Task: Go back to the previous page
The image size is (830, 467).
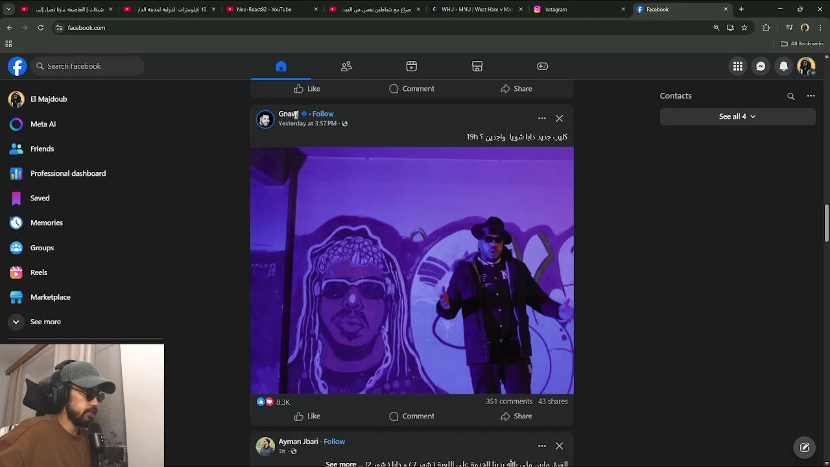Action: [9, 28]
